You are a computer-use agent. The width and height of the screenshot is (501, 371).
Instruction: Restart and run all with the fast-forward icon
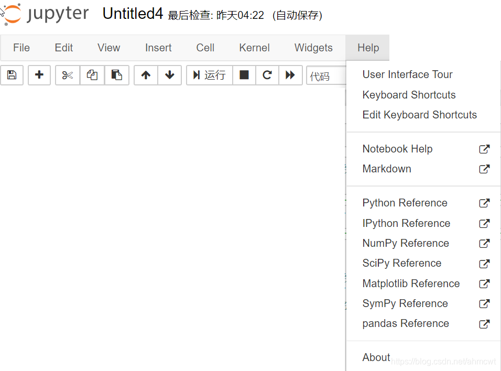pyautogui.click(x=290, y=75)
